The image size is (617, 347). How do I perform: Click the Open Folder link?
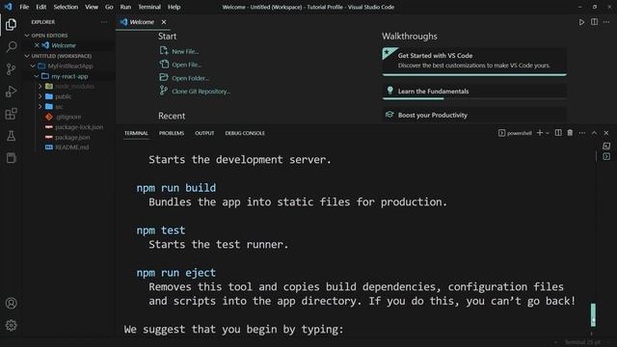click(x=184, y=78)
